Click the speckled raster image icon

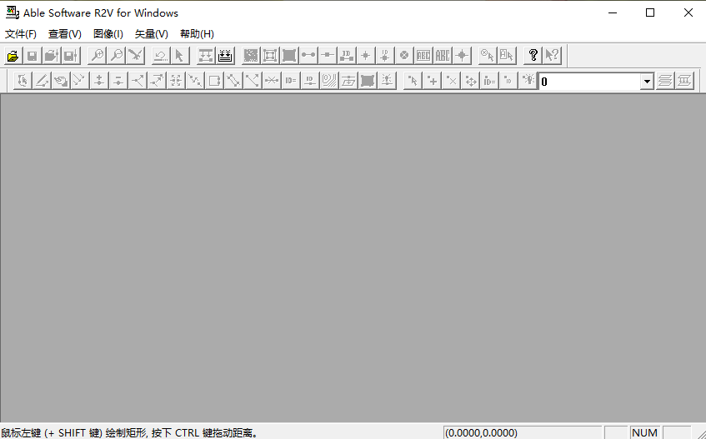[251, 55]
